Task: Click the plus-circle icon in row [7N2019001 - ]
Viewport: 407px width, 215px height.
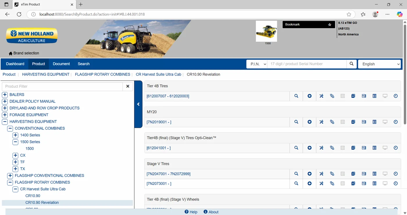Action: click(310, 122)
